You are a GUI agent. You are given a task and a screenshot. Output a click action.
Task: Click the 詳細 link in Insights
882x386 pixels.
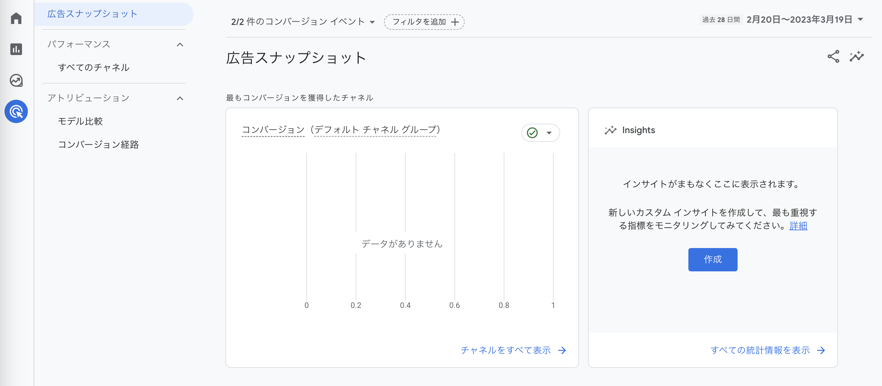click(798, 226)
